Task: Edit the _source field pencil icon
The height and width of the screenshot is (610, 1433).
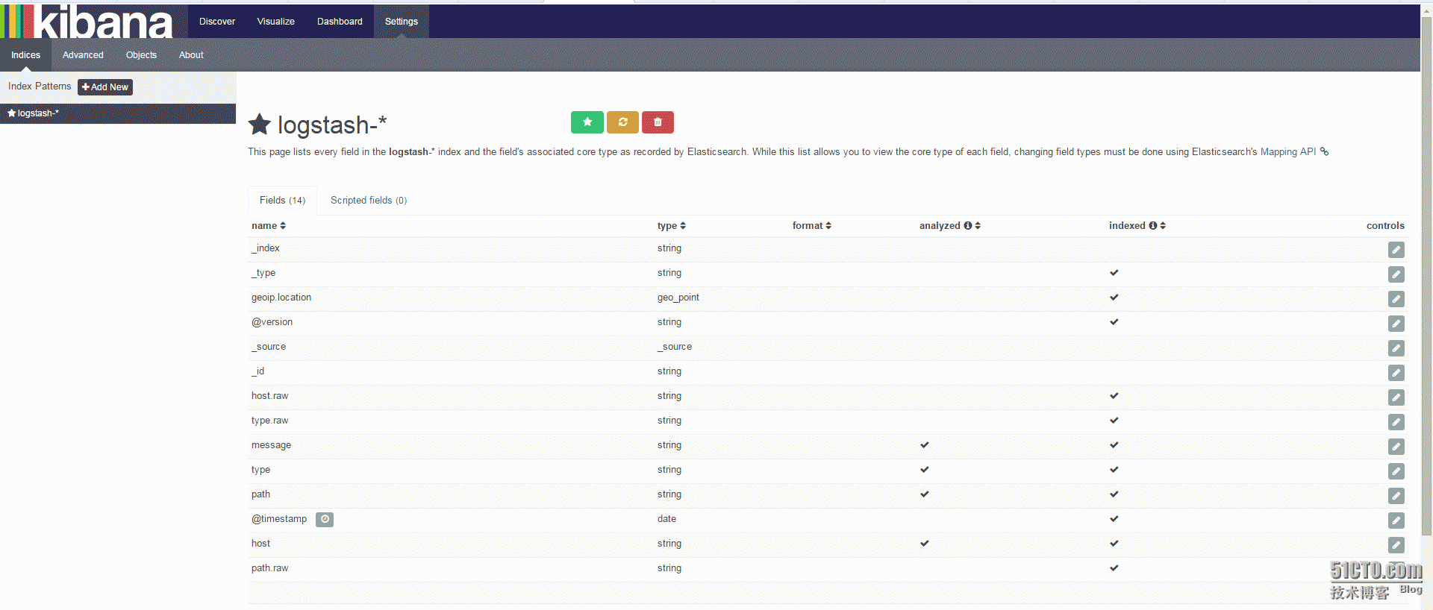Action: point(1396,348)
